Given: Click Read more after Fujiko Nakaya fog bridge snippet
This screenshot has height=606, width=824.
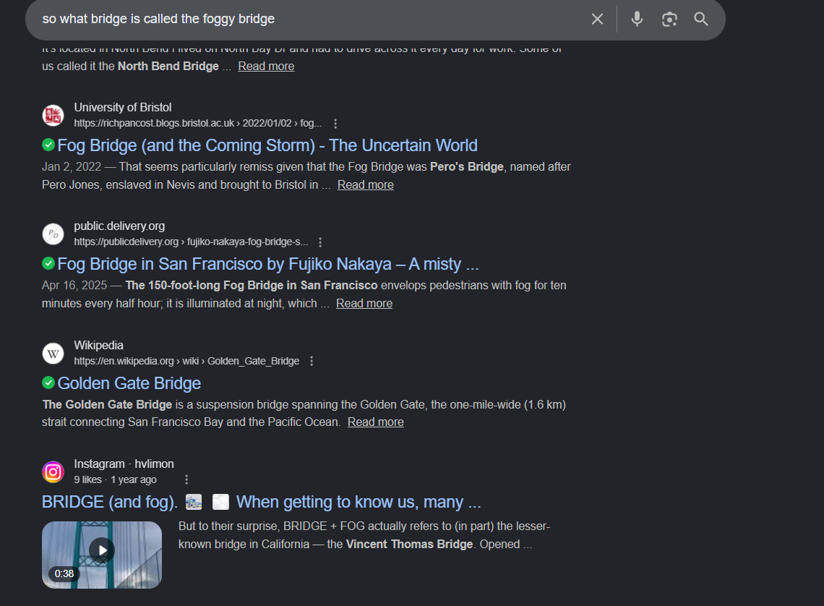Looking at the screenshot, I should 364,304.
